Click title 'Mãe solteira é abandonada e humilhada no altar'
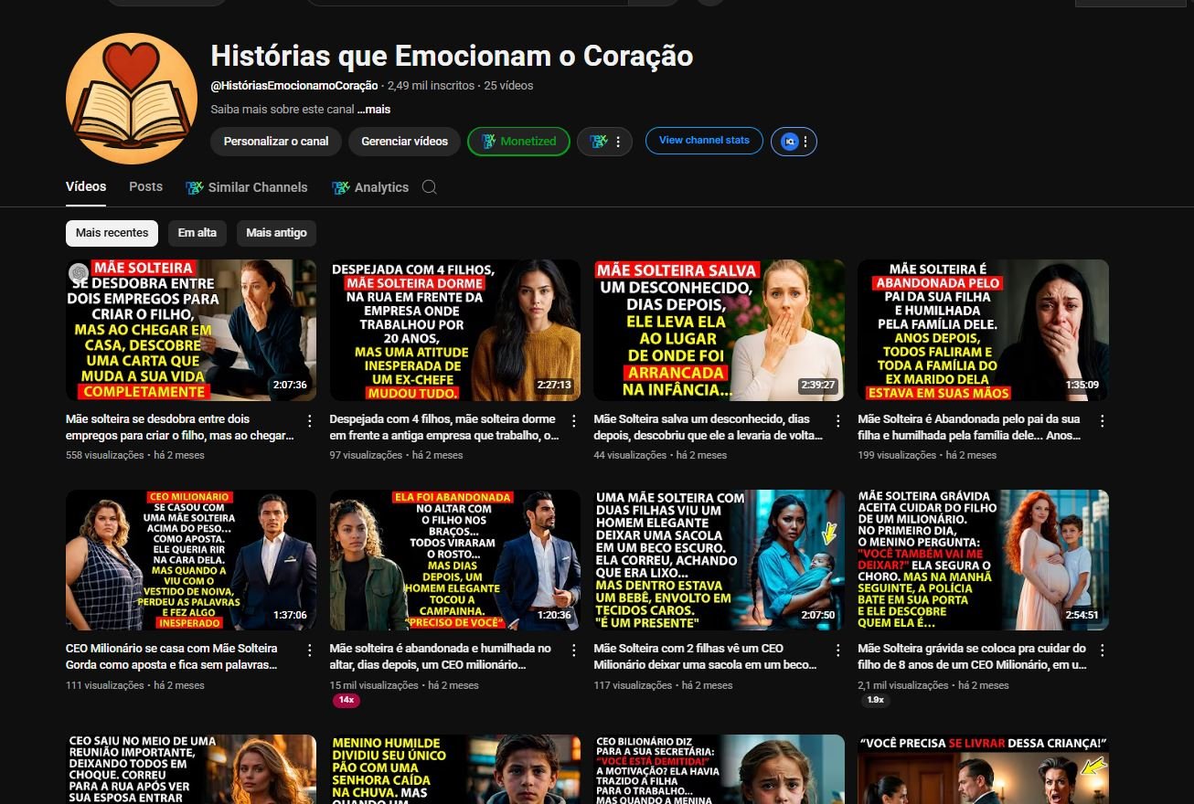The height and width of the screenshot is (804, 1194). coord(441,657)
